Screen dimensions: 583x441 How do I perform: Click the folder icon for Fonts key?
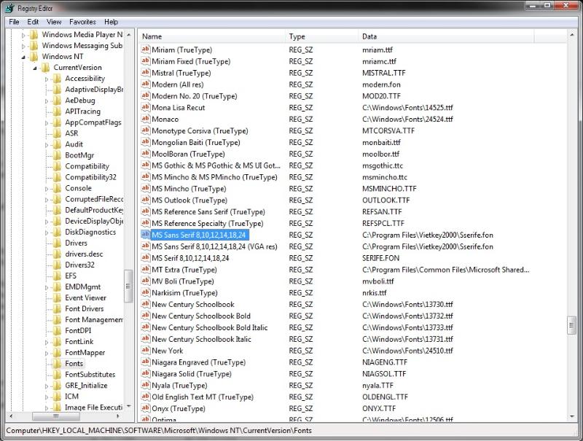point(57,363)
